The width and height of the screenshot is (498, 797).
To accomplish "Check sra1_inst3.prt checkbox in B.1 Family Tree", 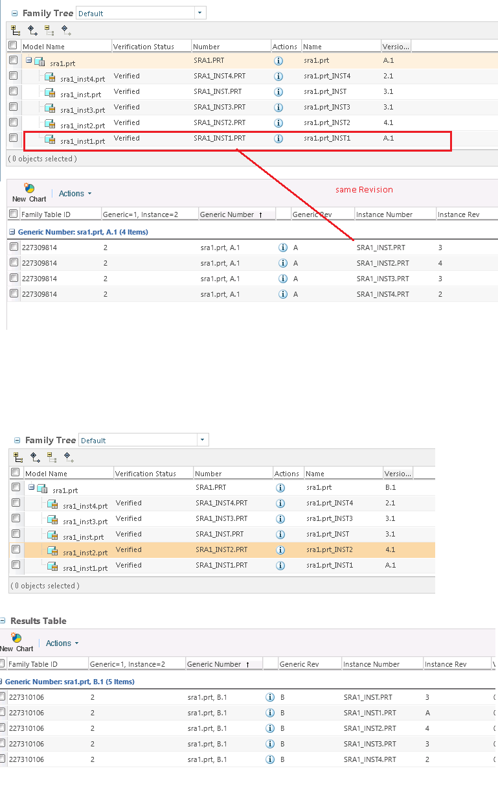I will [16, 518].
